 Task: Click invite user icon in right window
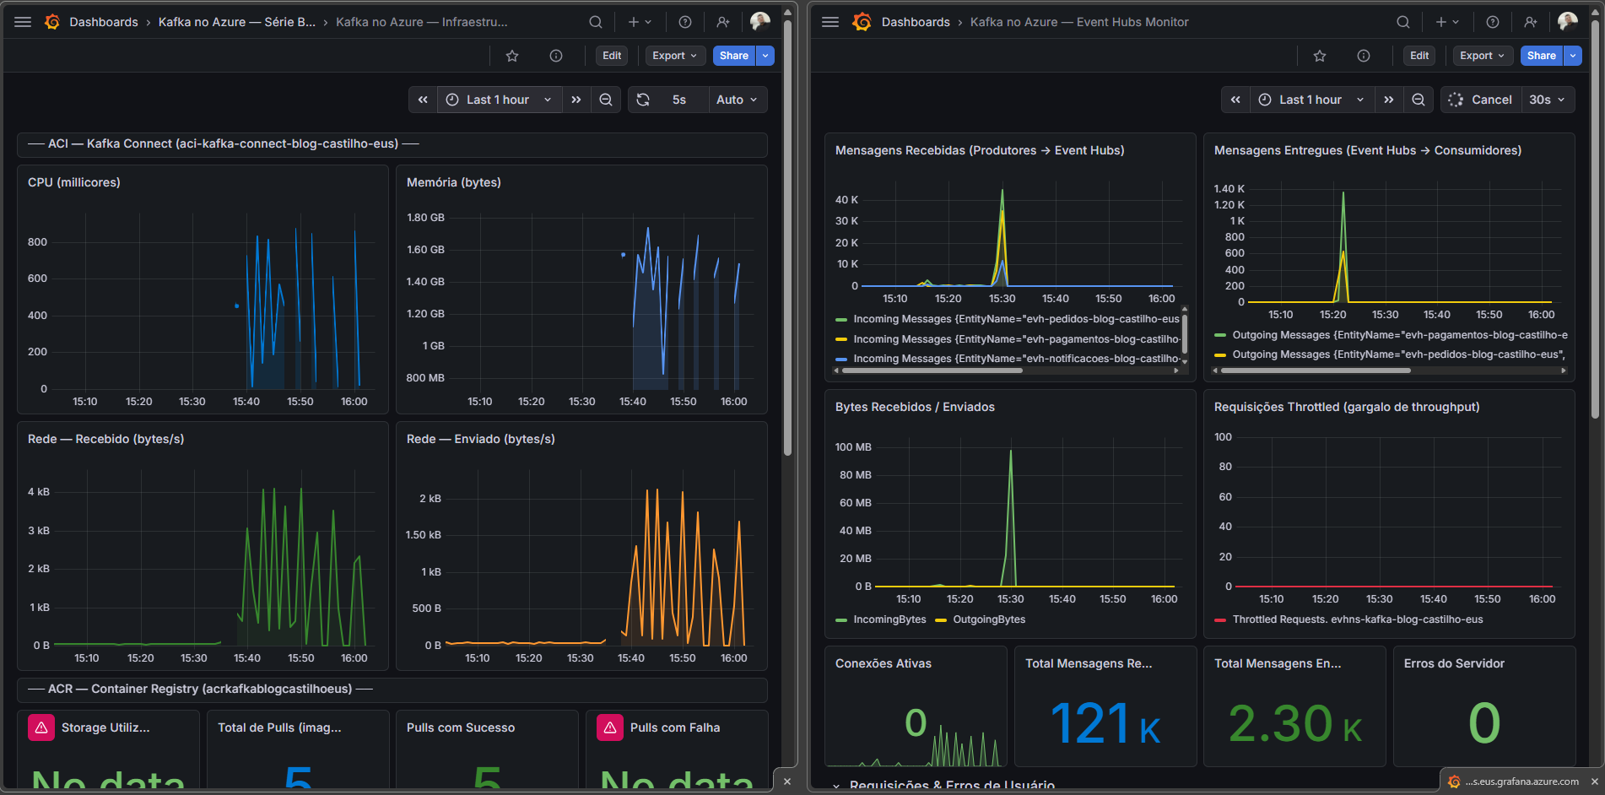(1531, 22)
